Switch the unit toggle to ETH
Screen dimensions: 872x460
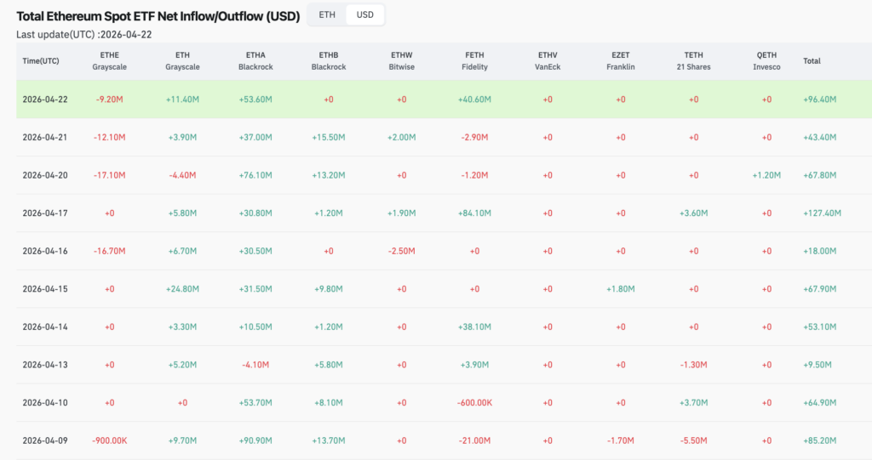[327, 15]
